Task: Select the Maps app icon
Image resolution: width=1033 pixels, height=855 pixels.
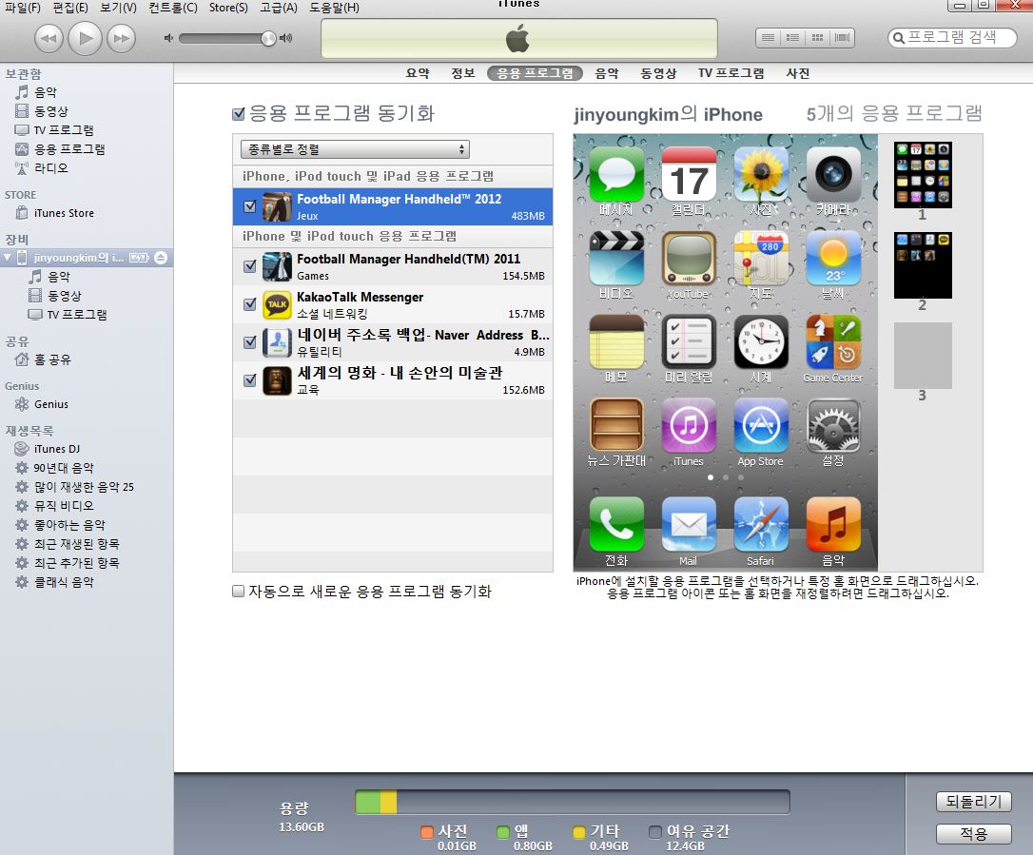Action: (761, 258)
